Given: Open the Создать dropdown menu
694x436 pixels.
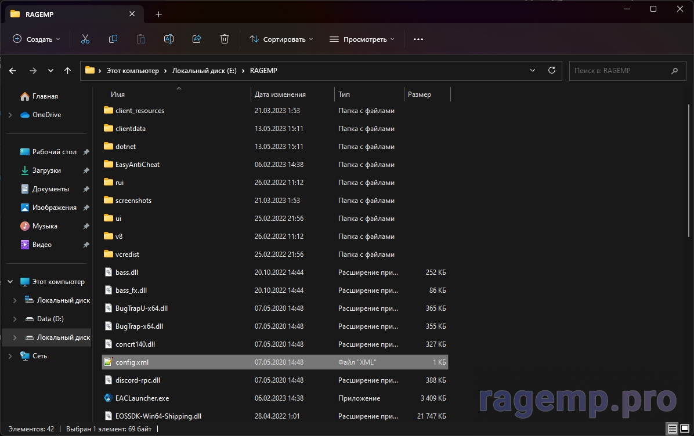Looking at the screenshot, I should click(x=37, y=39).
